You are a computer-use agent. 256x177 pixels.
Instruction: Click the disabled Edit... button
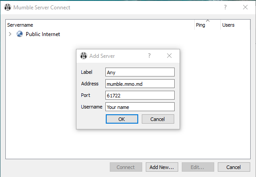click(198, 167)
